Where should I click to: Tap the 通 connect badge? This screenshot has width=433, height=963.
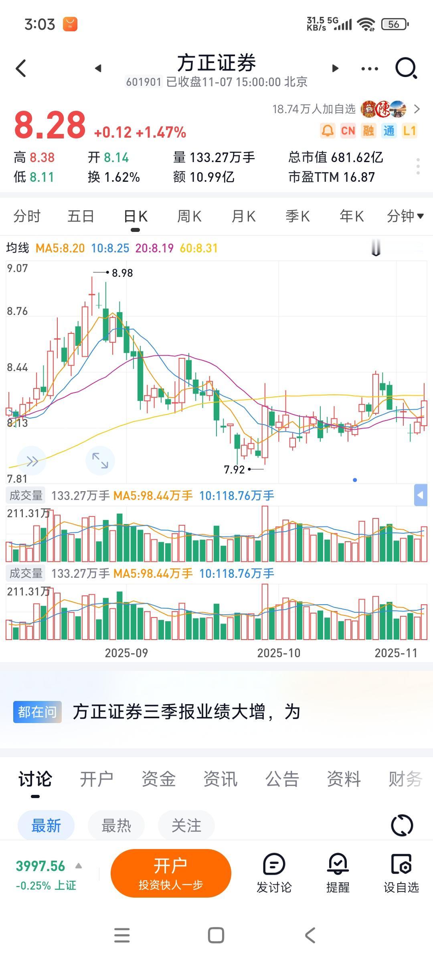tap(389, 131)
